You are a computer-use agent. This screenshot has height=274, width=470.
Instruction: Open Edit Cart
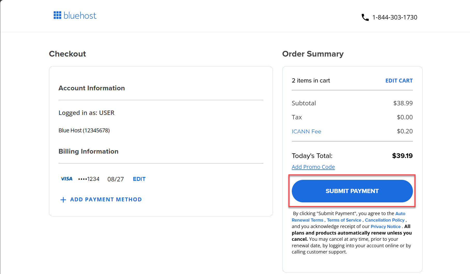click(399, 81)
